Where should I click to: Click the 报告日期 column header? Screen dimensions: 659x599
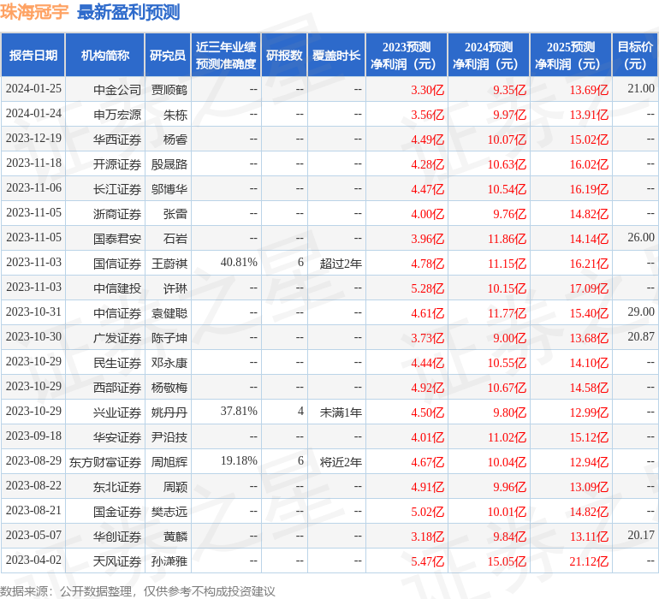[33, 55]
